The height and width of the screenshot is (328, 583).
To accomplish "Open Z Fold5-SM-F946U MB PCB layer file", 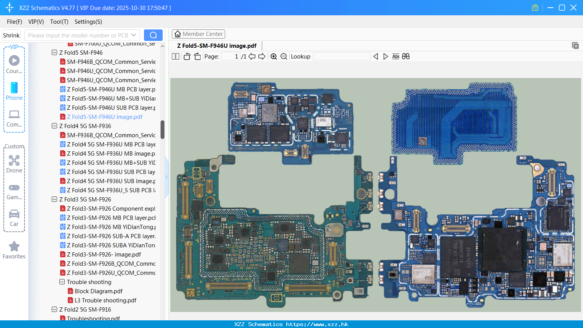I will 108,89.
